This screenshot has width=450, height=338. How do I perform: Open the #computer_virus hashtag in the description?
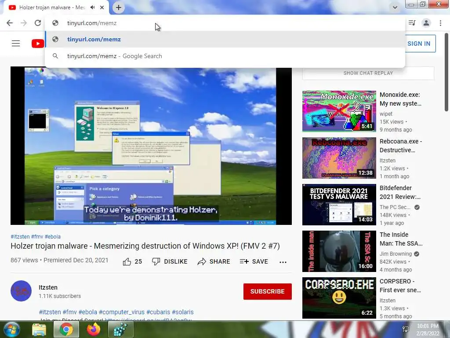coord(121,312)
